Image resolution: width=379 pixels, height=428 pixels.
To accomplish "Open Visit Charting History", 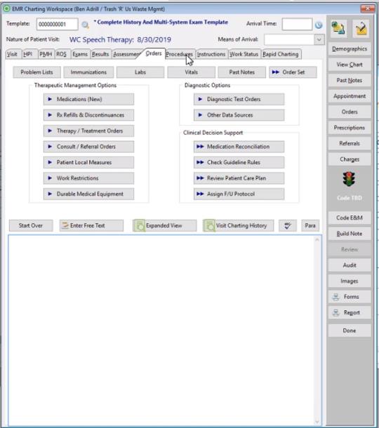I will (238, 225).
